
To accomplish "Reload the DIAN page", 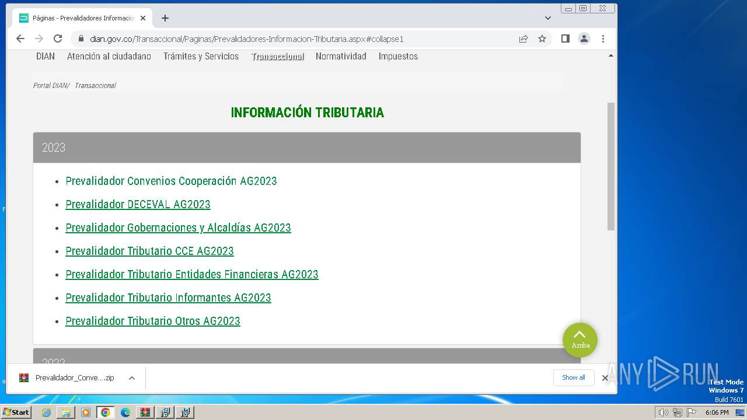I will click(x=58, y=38).
